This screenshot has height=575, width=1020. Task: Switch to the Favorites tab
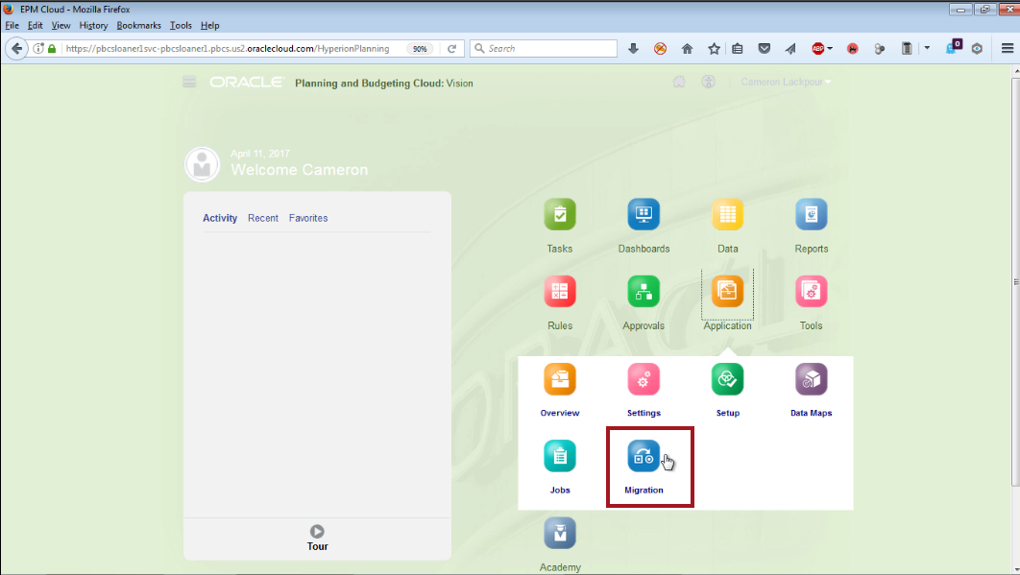[x=308, y=218]
